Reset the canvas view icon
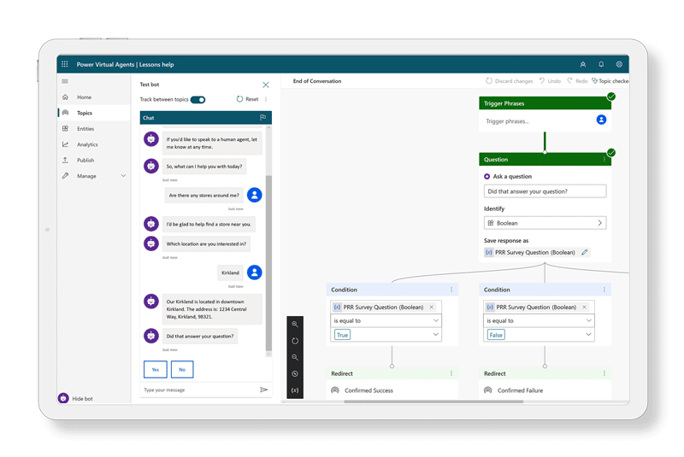684x457 pixels. [x=295, y=341]
